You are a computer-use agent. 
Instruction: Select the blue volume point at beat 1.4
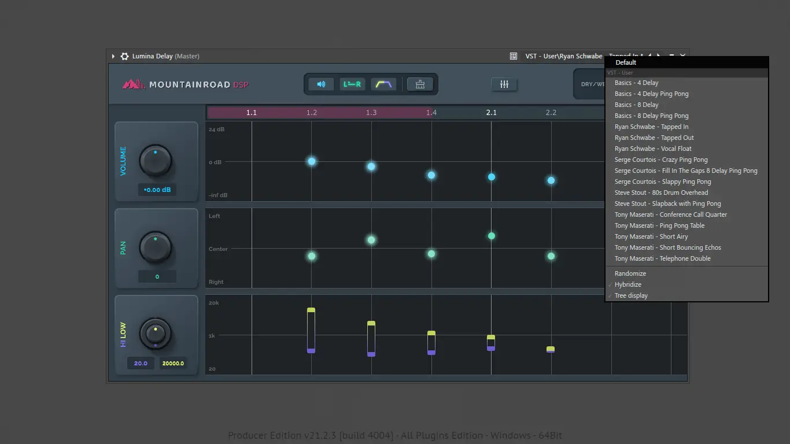pos(431,175)
